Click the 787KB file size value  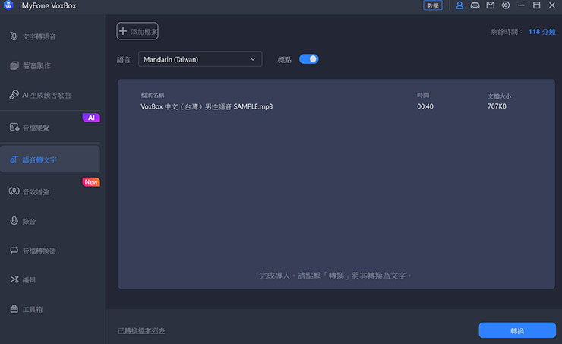[497, 106]
